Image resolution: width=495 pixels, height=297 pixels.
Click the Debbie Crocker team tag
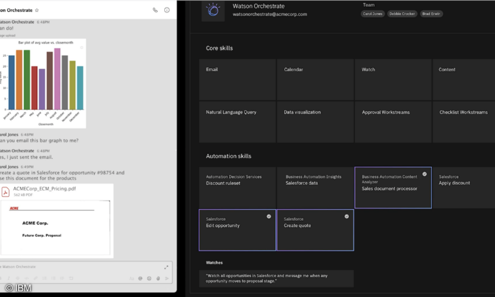pyautogui.click(x=402, y=14)
